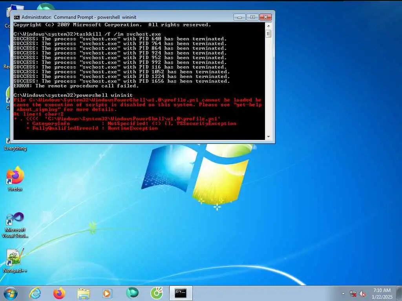Select the Everything desktop shortcut
402x301 pixels.
pos(15,145)
